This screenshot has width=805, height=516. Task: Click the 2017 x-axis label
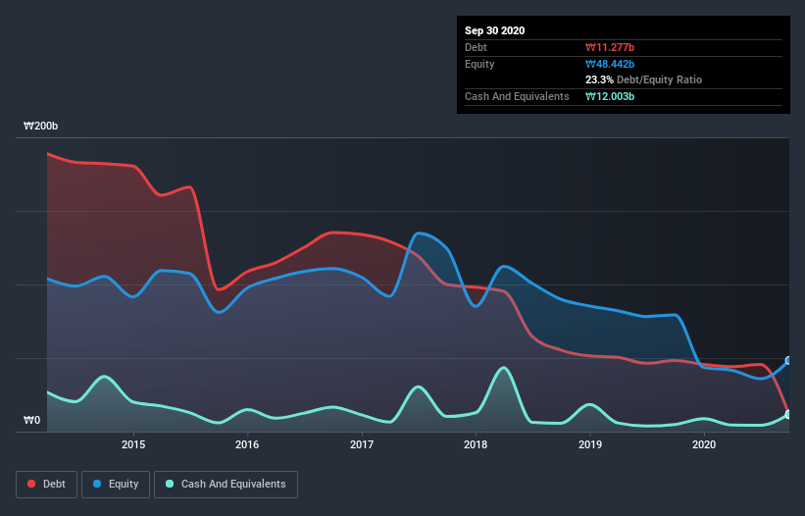click(x=362, y=444)
